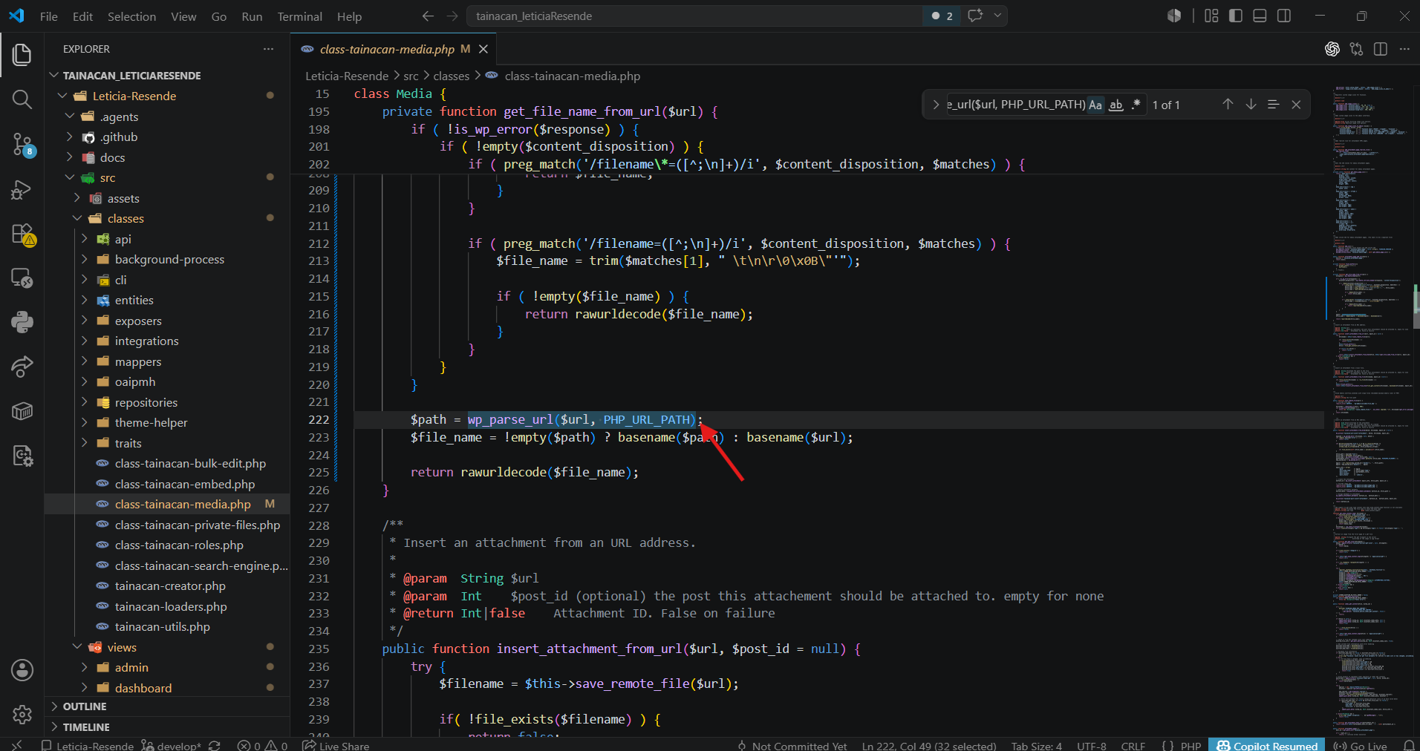The height and width of the screenshot is (751, 1420).
Task: Toggle Panel layout icon in title bar
Action: coord(1260,16)
